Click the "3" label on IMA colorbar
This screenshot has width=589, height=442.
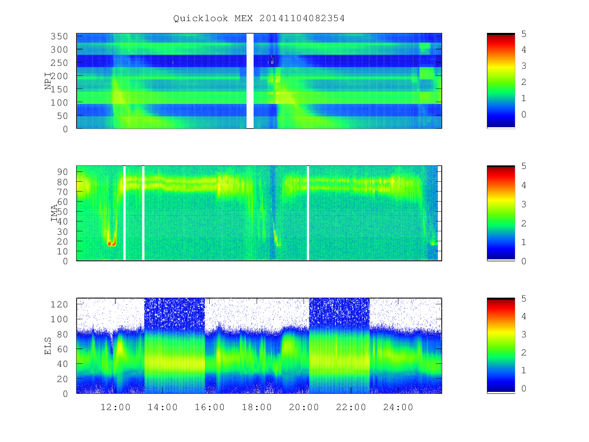524,204
